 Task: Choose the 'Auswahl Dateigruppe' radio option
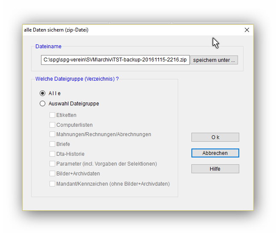click(43, 103)
